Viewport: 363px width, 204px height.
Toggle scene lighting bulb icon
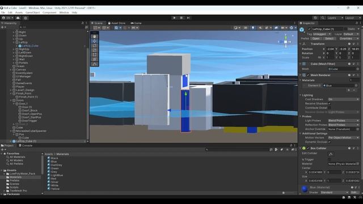[253, 28]
